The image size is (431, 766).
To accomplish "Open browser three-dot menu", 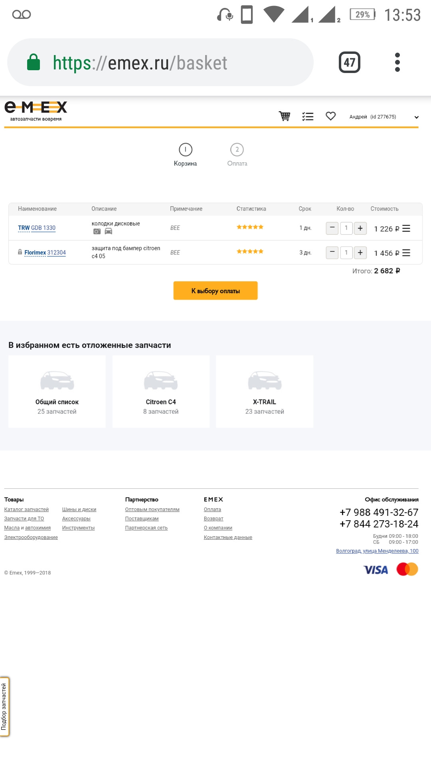I will 397,62.
